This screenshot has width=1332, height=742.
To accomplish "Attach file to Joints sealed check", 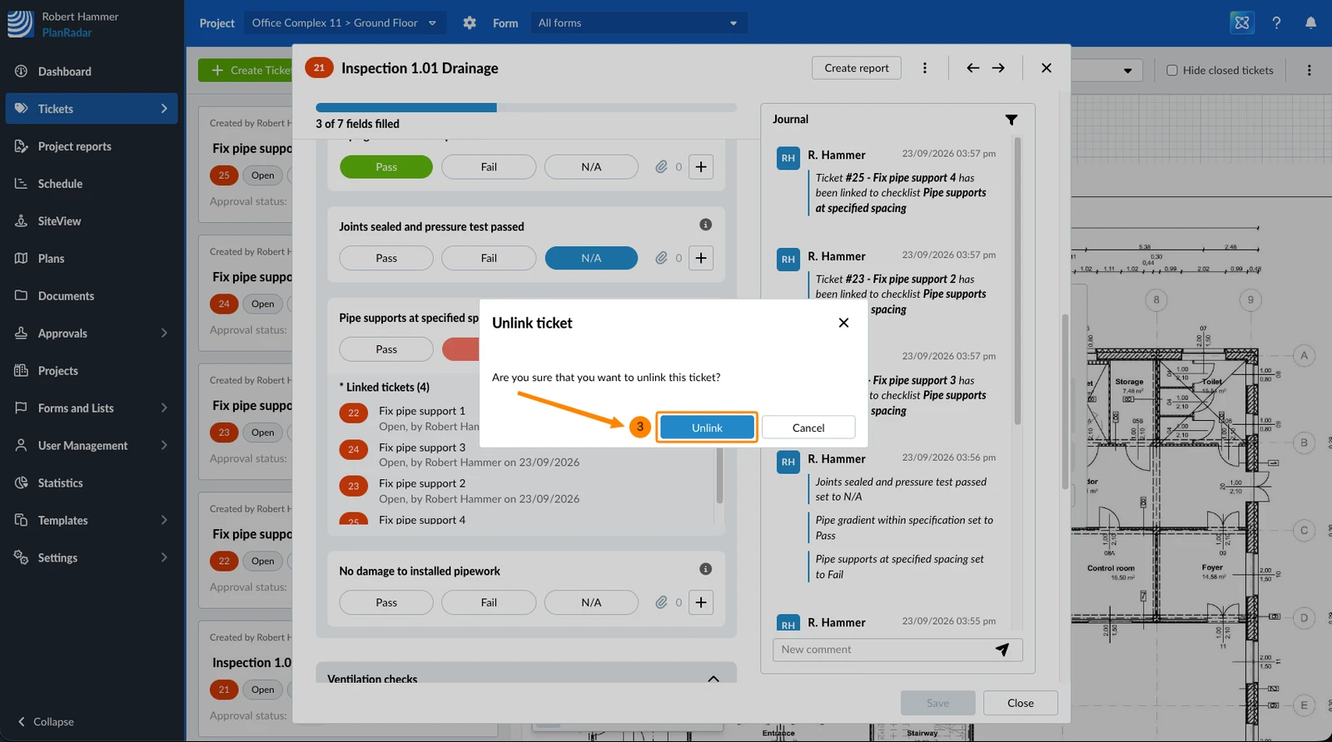I will [661, 258].
